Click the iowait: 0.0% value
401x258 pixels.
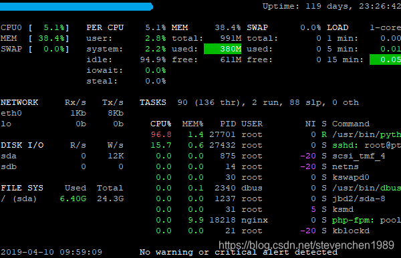[x=156, y=71]
